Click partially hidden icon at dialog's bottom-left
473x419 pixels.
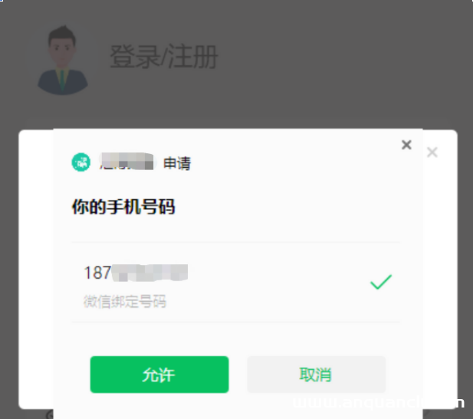[50, 414]
